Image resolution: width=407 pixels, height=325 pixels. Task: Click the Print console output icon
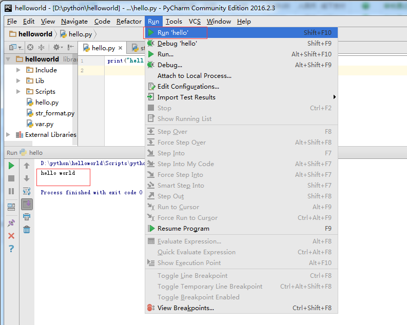coord(27,217)
